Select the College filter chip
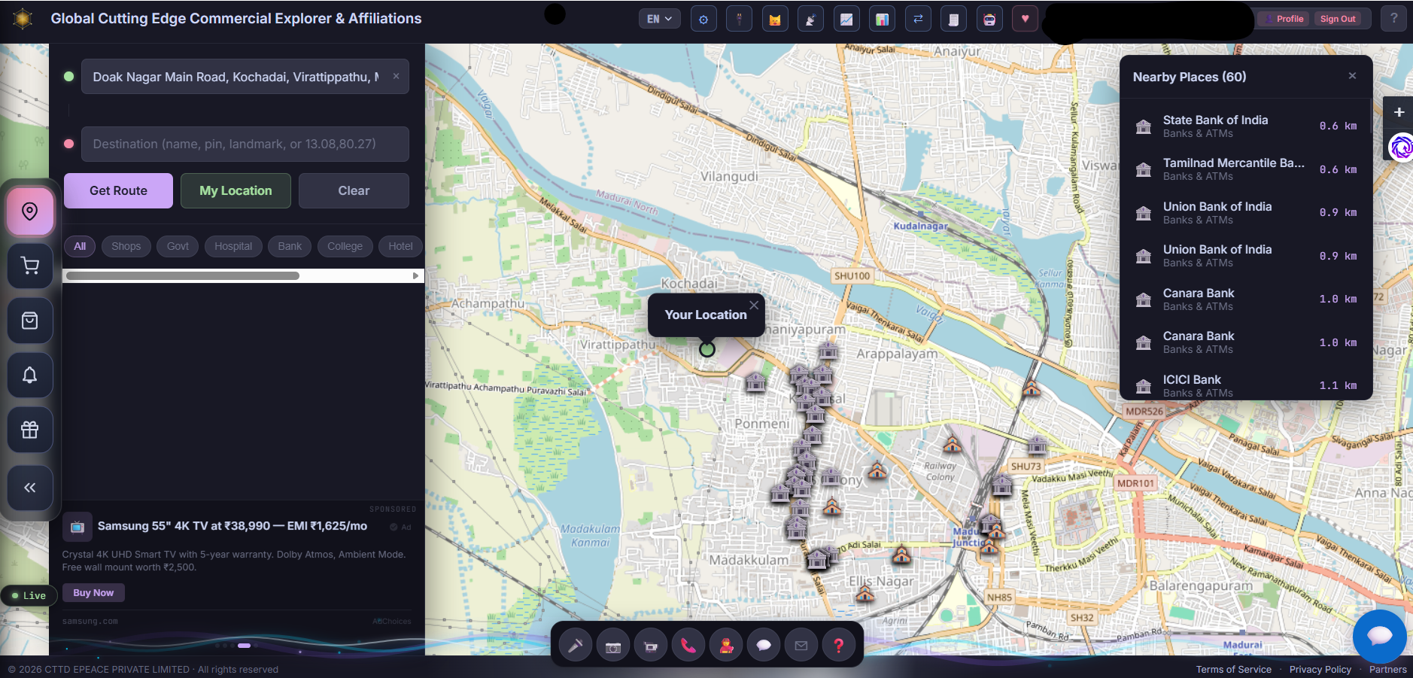Screen dimensions: 1413x678 pos(345,246)
